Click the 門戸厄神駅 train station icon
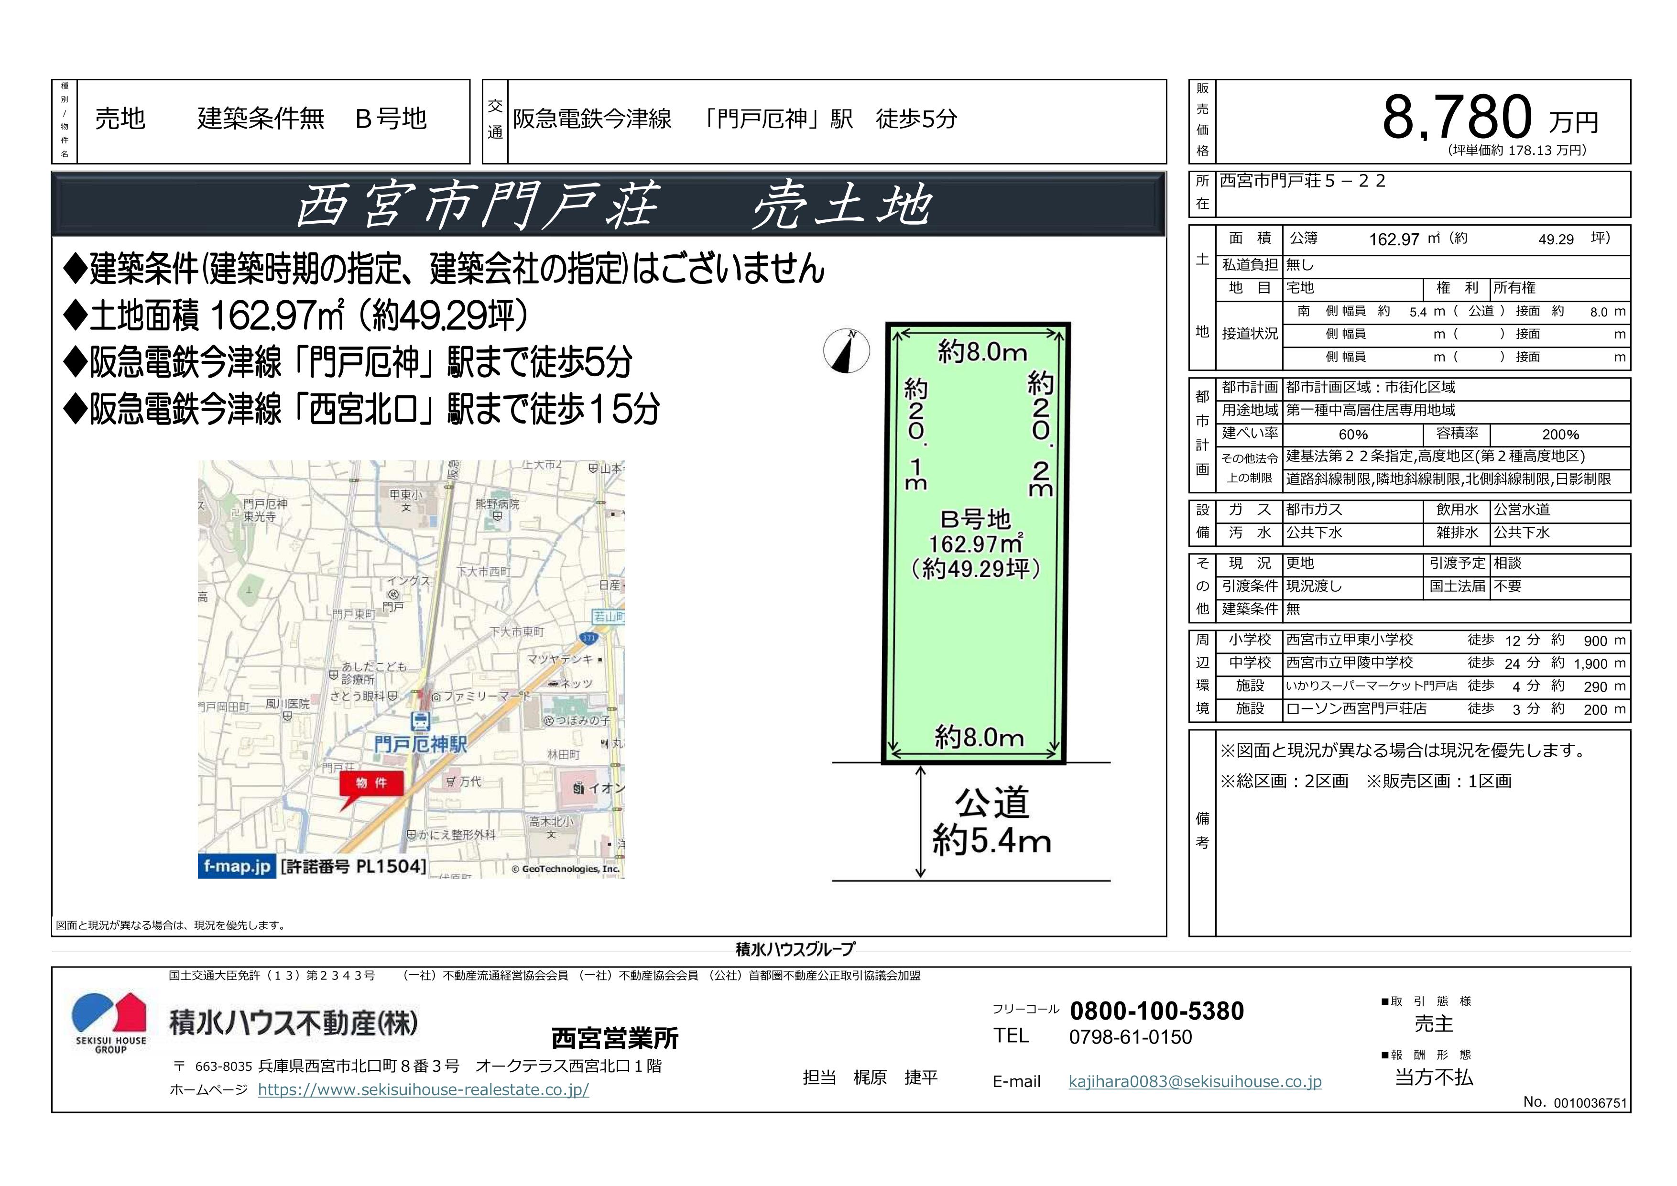 point(421,721)
